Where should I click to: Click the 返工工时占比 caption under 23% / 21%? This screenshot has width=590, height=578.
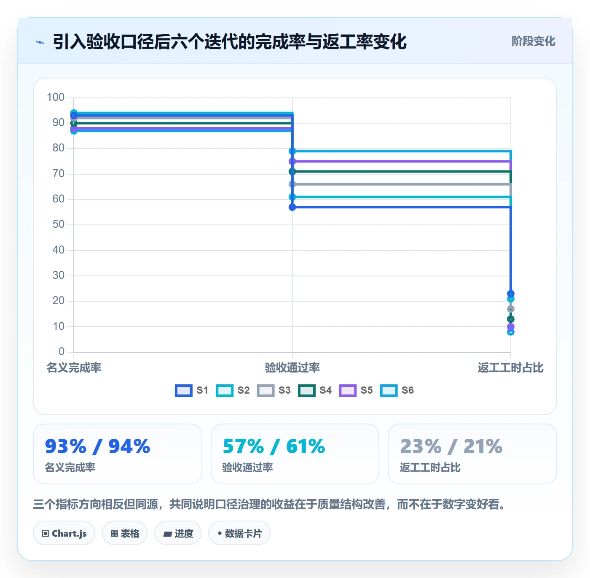pyautogui.click(x=430, y=467)
